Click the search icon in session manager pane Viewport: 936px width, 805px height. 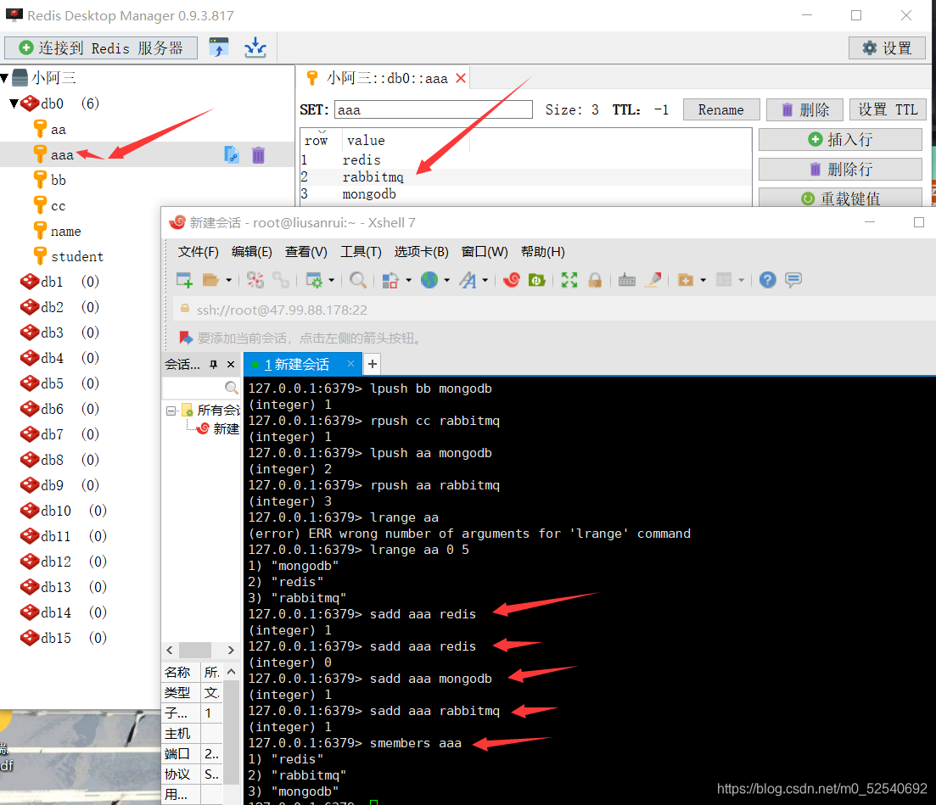coord(231,388)
